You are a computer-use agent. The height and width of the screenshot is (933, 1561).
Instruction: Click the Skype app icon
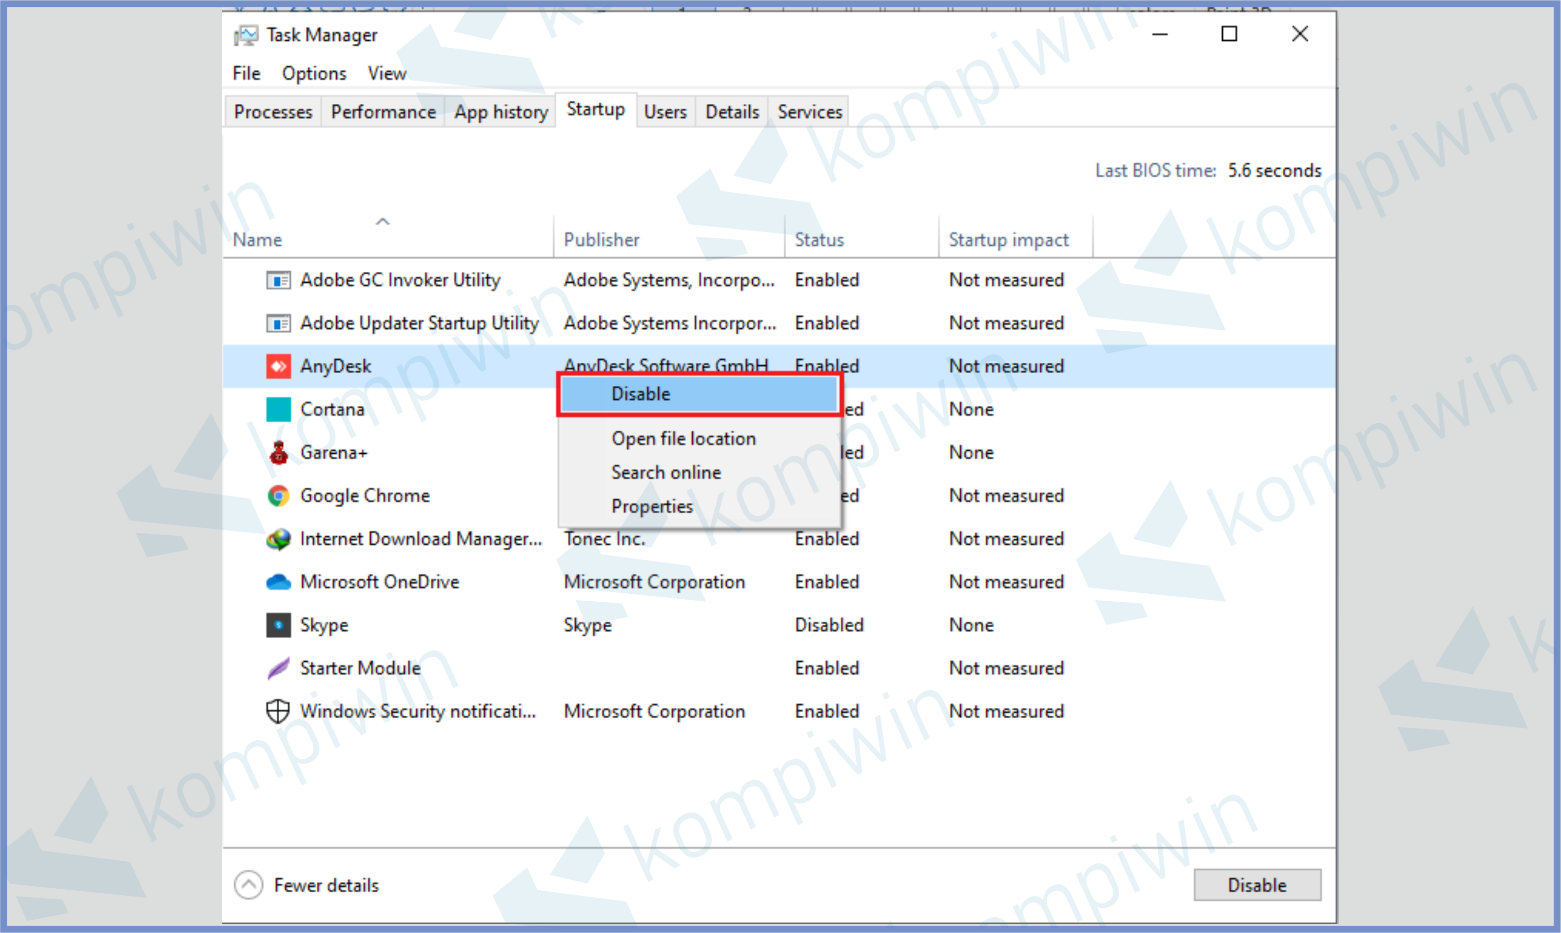278,626
